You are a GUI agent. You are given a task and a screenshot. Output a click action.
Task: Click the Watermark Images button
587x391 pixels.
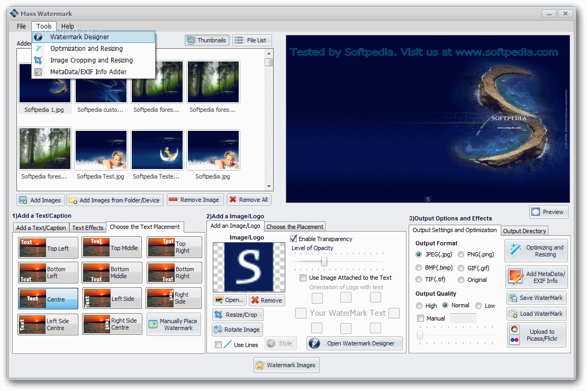click(286, 365)
